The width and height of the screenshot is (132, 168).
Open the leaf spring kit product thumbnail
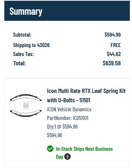click(x=26, y=106)
